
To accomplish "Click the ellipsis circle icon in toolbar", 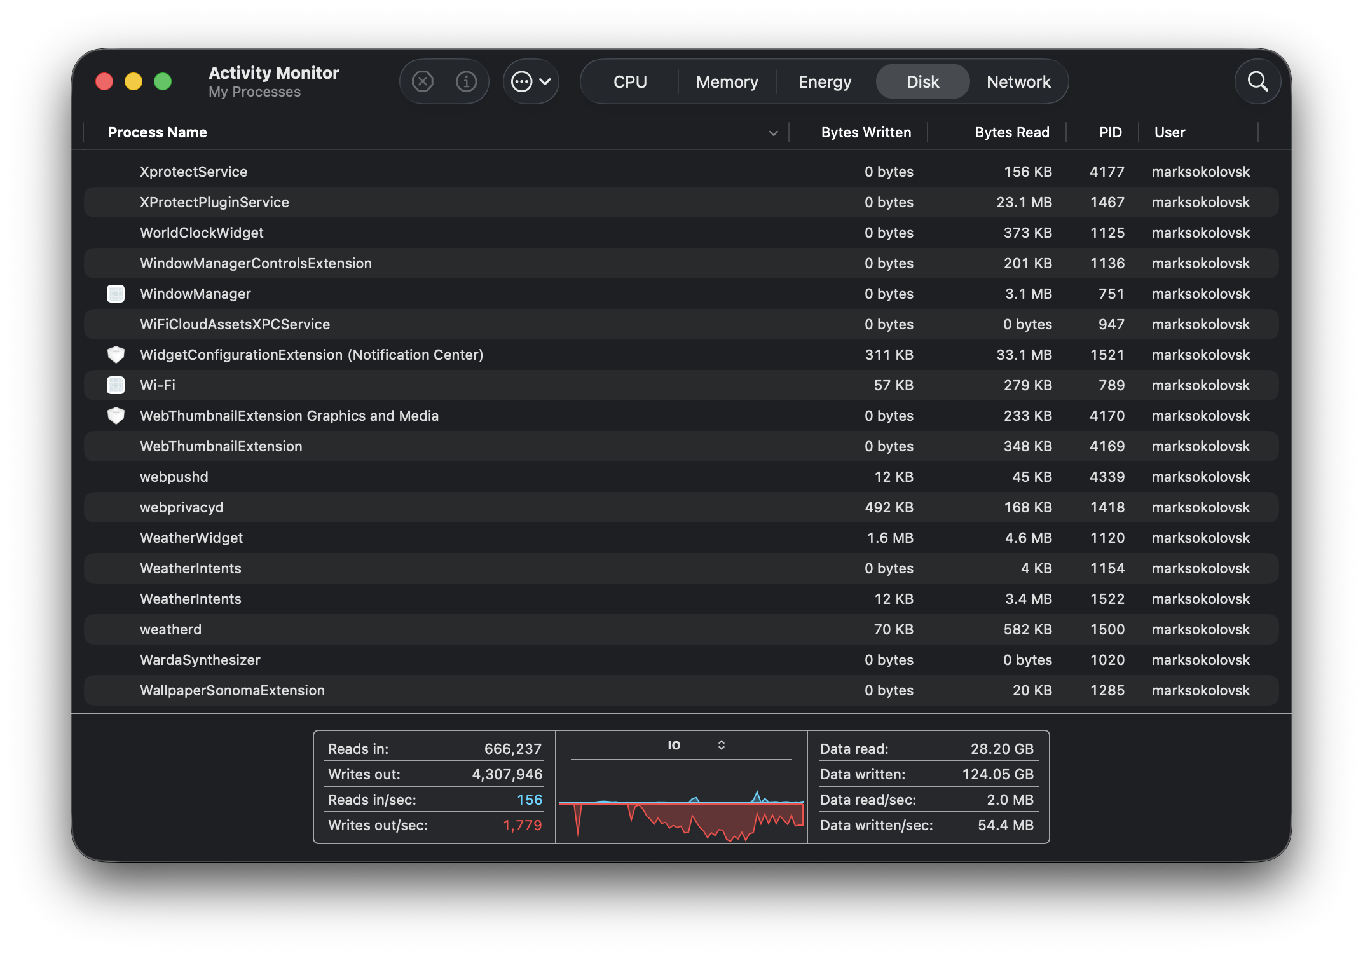I will [x=521, y=81].
